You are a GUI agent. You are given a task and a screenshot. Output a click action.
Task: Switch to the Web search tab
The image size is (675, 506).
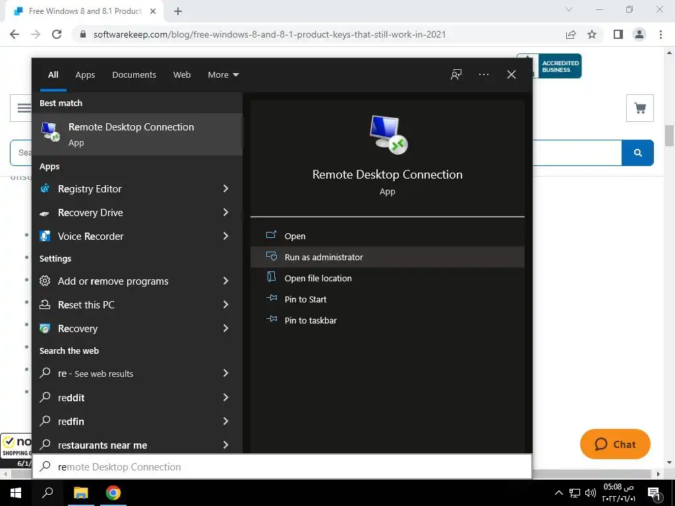182,75
